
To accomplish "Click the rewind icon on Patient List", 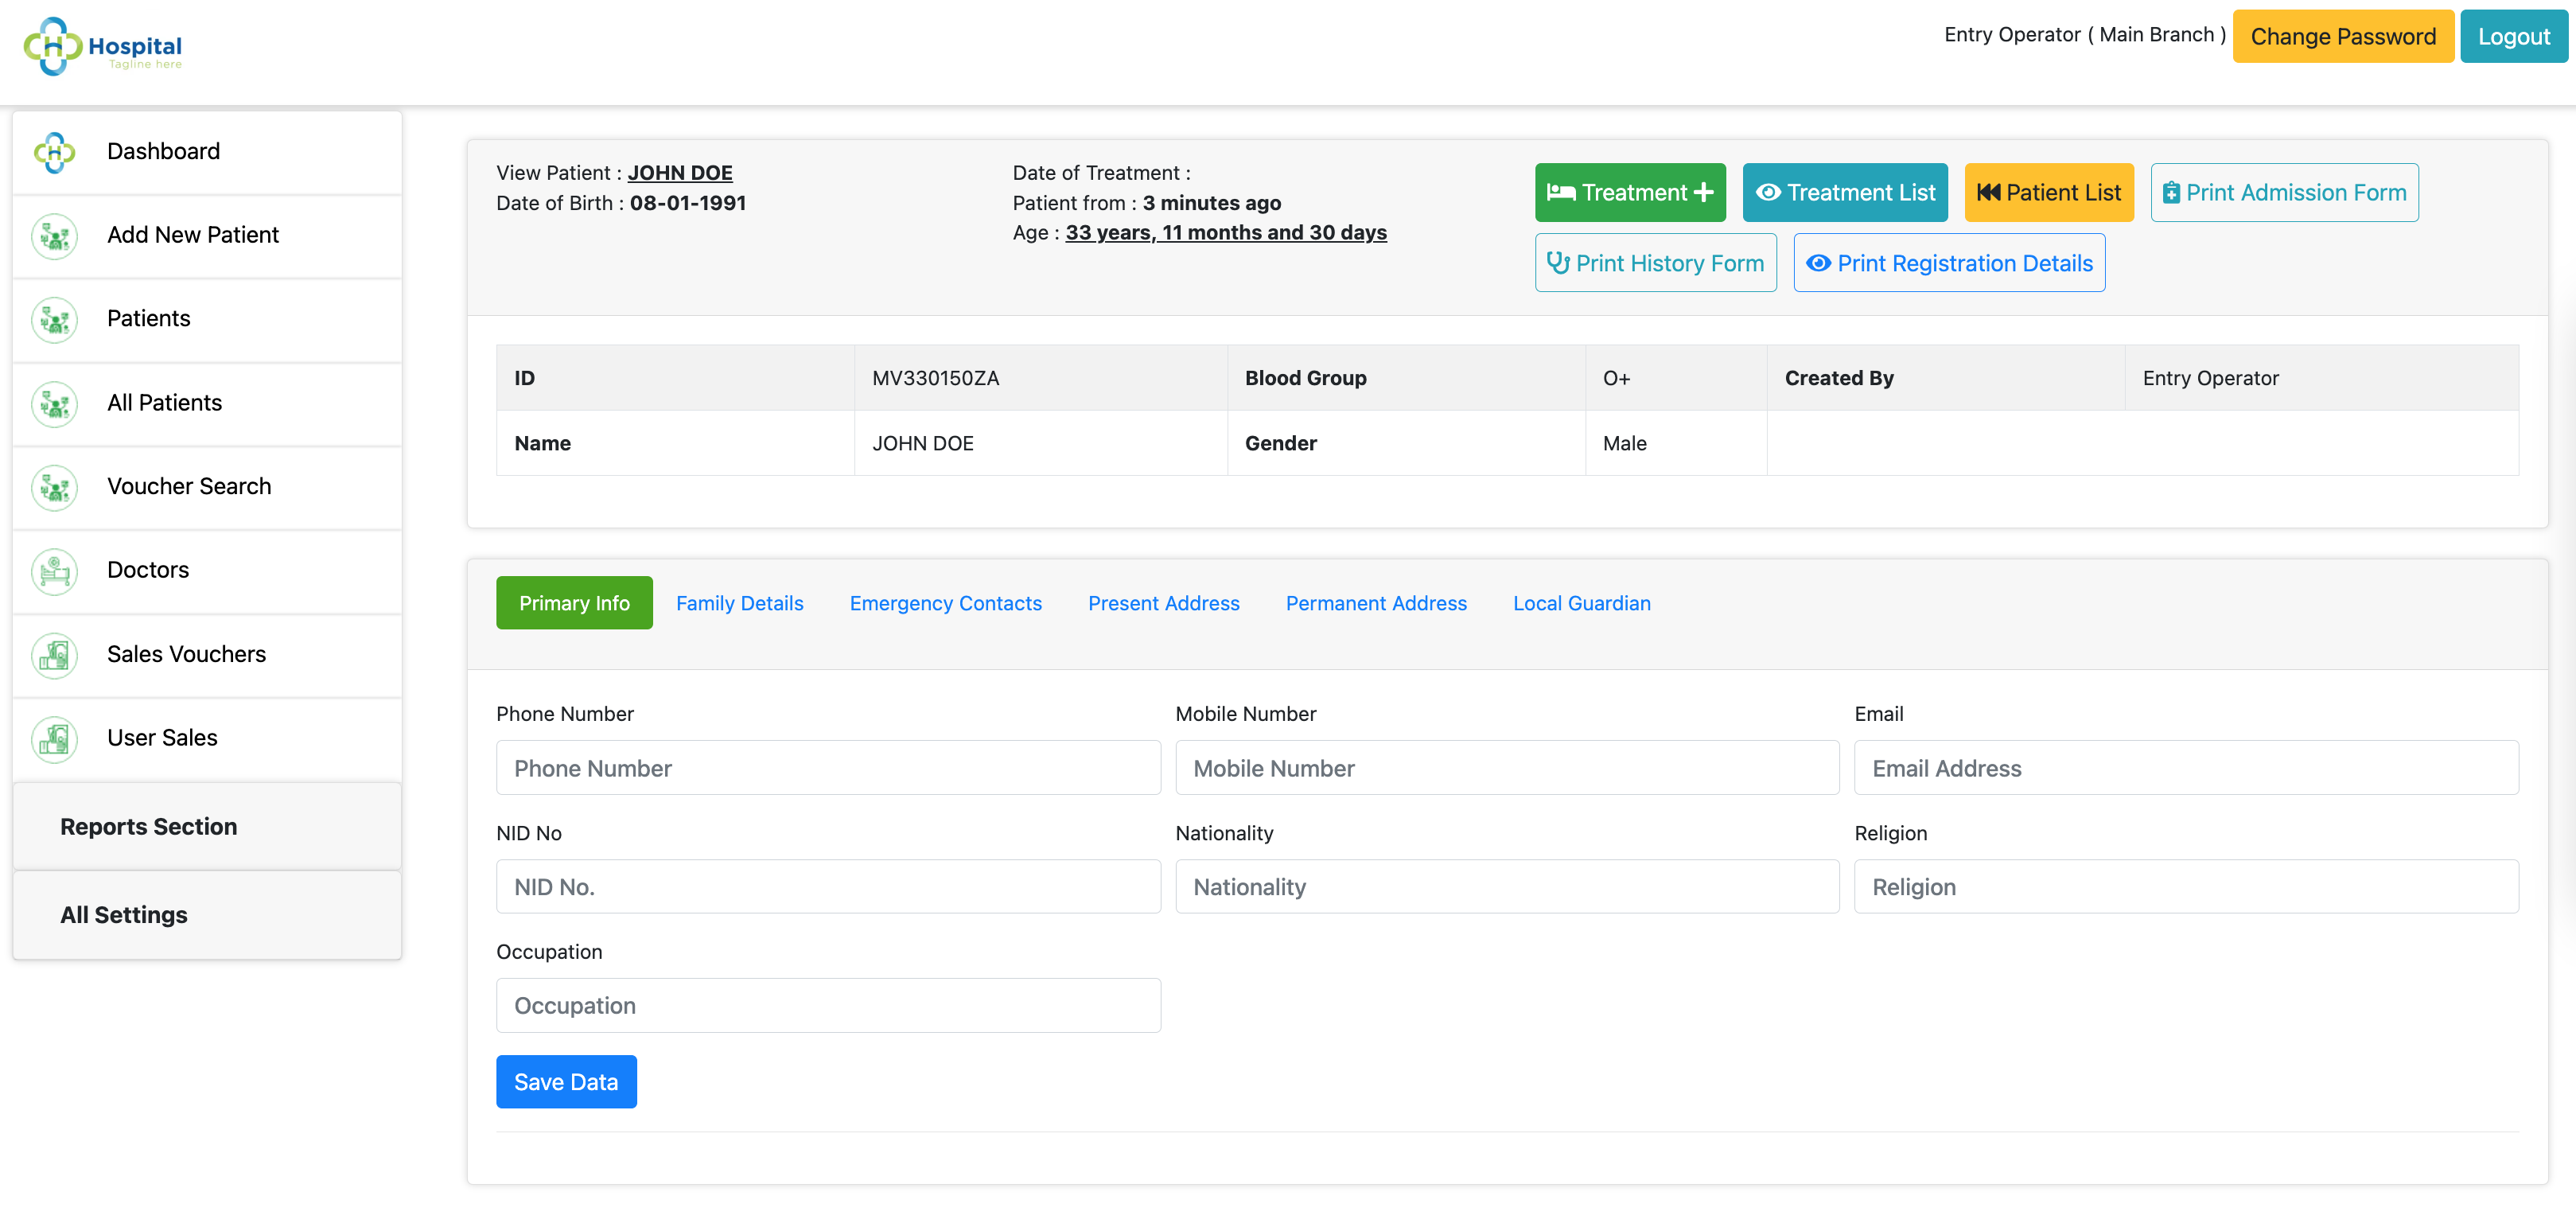I will [x=1988, y=192].
